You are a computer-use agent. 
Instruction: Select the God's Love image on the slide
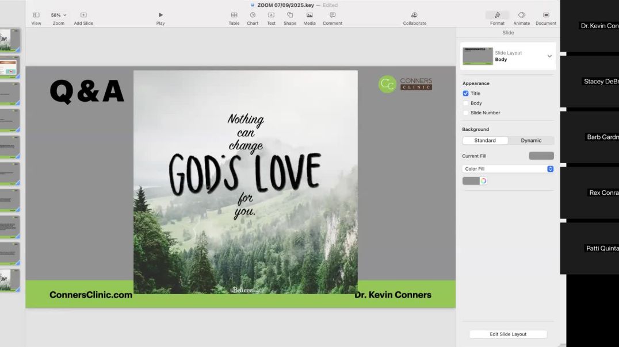coord(246,182)
